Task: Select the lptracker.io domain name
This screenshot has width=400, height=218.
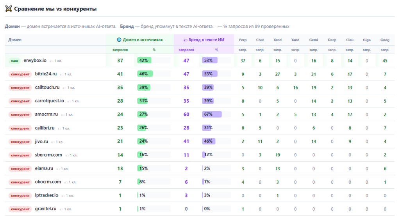Action: pos(47,195)
